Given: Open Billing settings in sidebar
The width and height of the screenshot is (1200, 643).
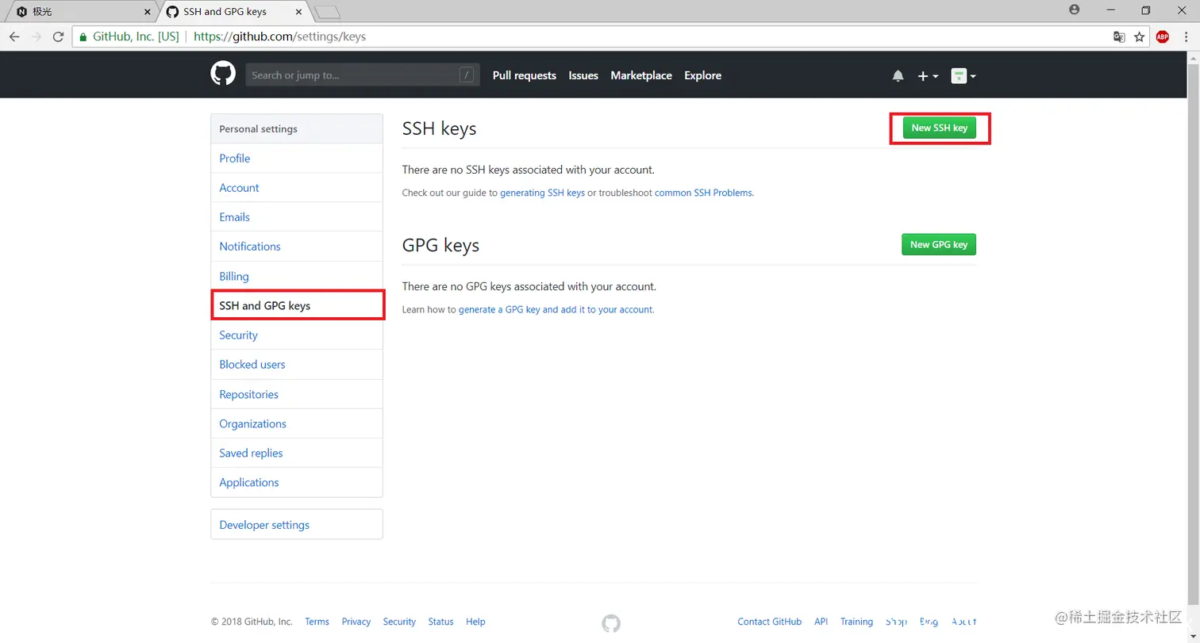Looking at the screenshot, I should [297, 276].
